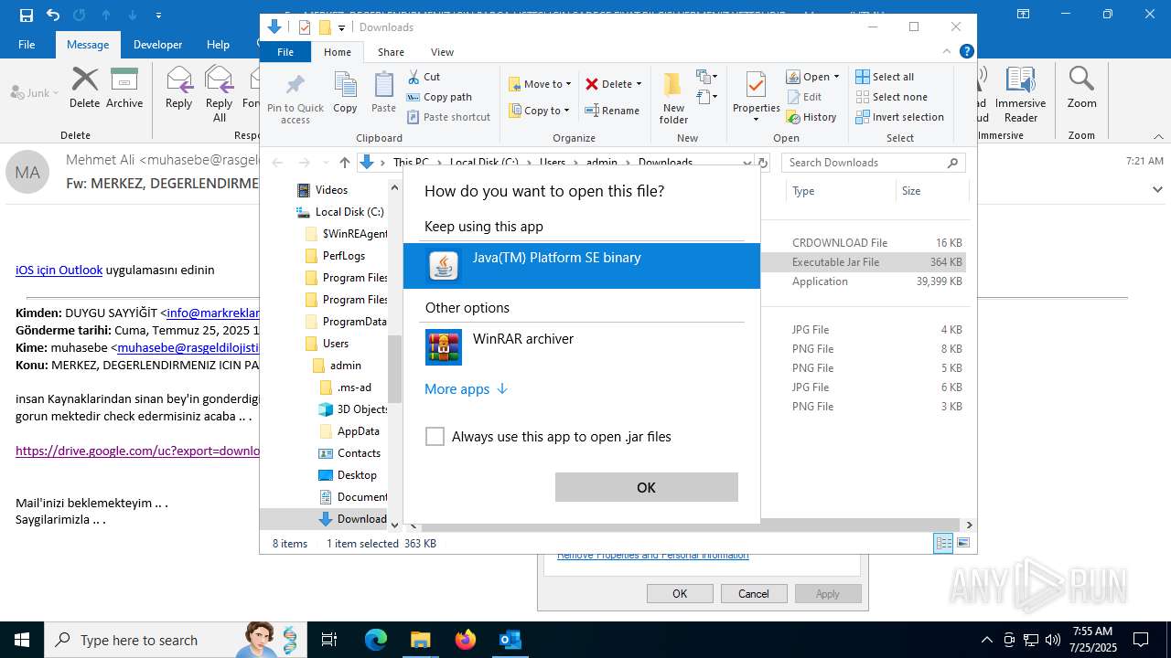
Task: Open Immersive Reader in Outlook
Action: (x=1020, y=93)
